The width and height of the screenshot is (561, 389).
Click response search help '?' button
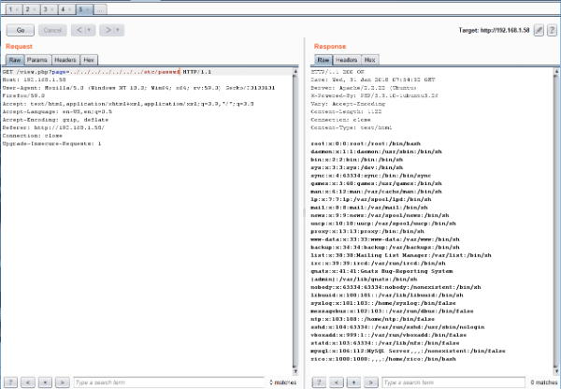[319, 382]
